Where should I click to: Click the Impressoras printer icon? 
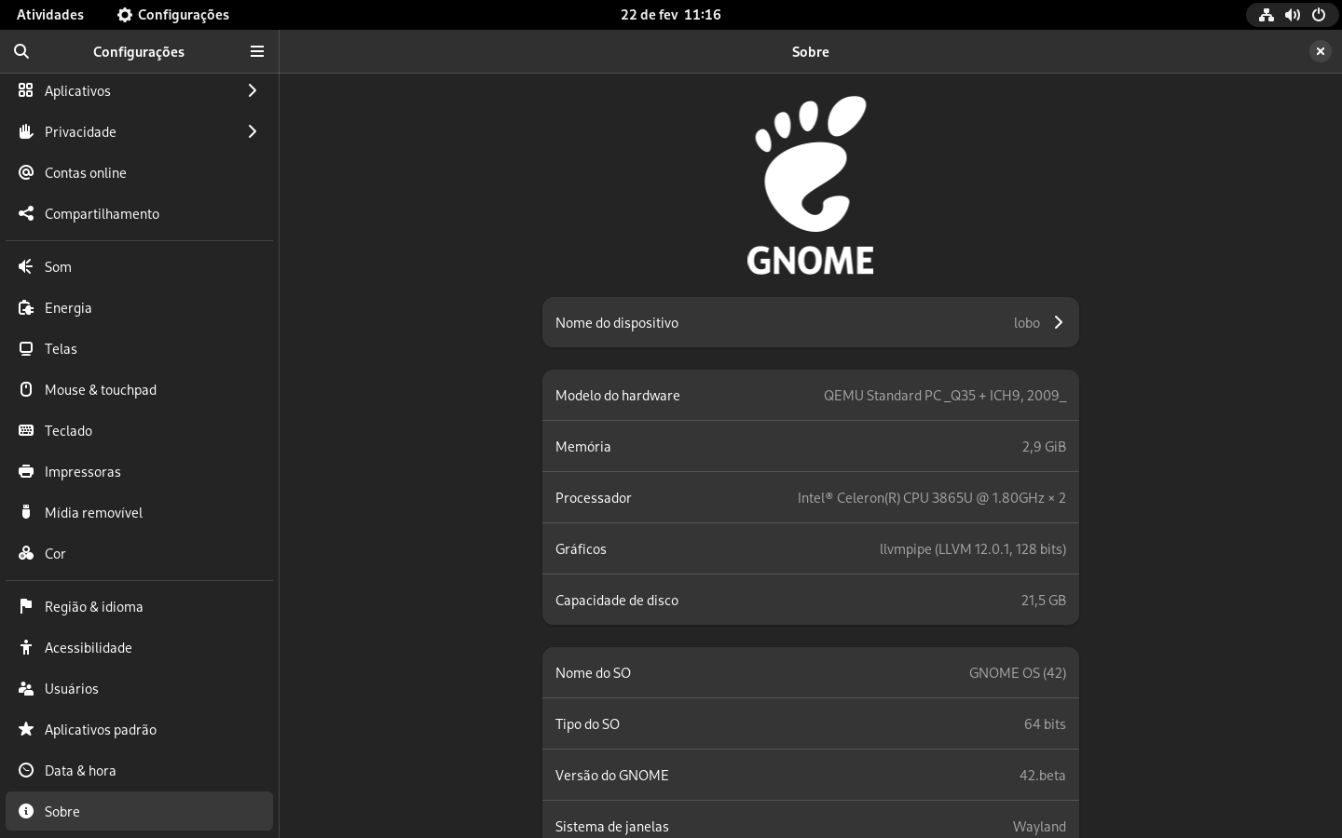(x=26, y=471)
